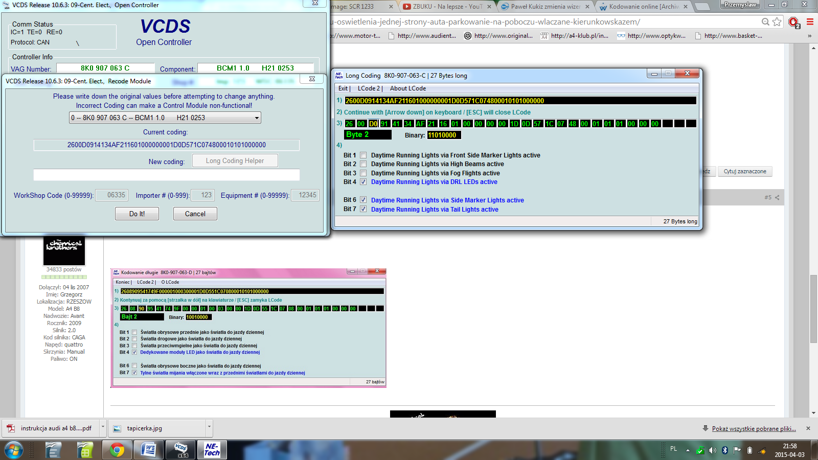Screen dimensions: 818x460
Task: Click Long Coding Helper button
Action: click(235, 160)
